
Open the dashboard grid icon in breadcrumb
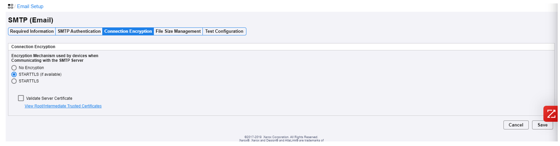pos(11,6)
